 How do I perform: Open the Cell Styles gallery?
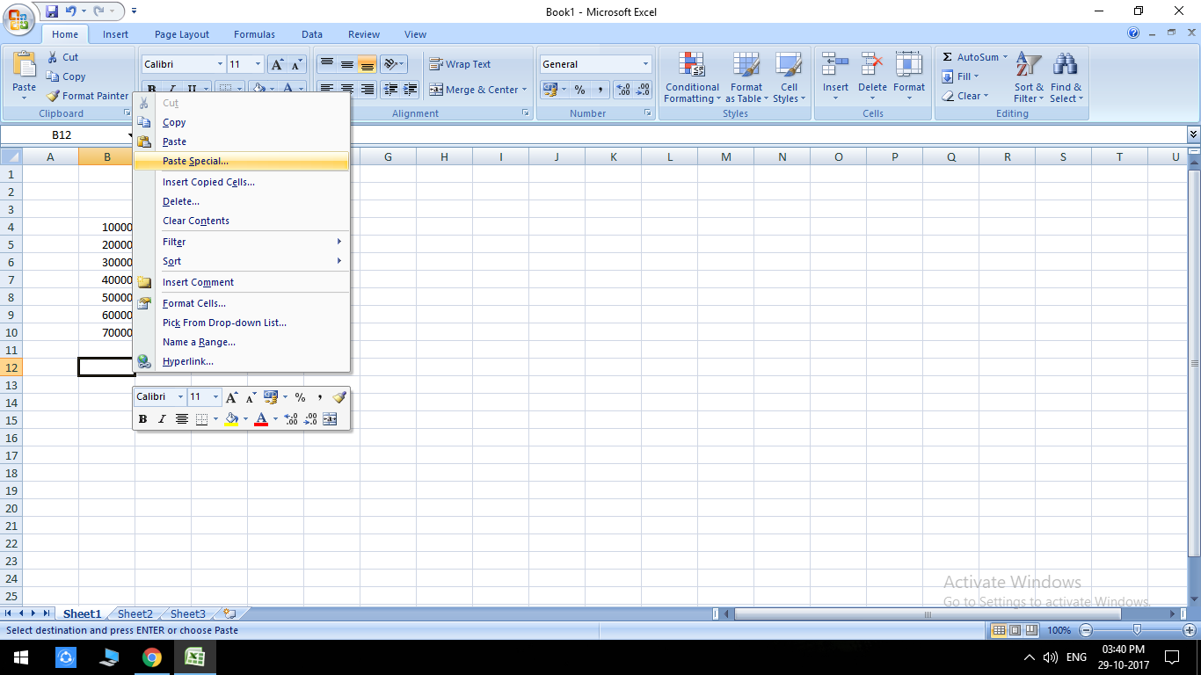789,78
